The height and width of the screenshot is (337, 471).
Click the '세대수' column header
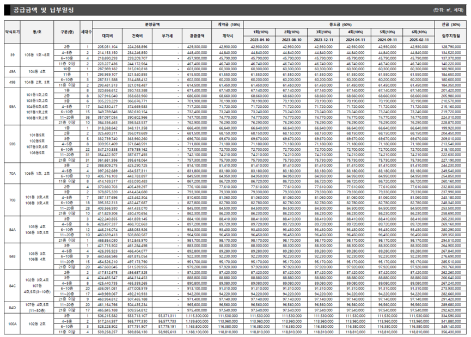click(x=86, y=32)
